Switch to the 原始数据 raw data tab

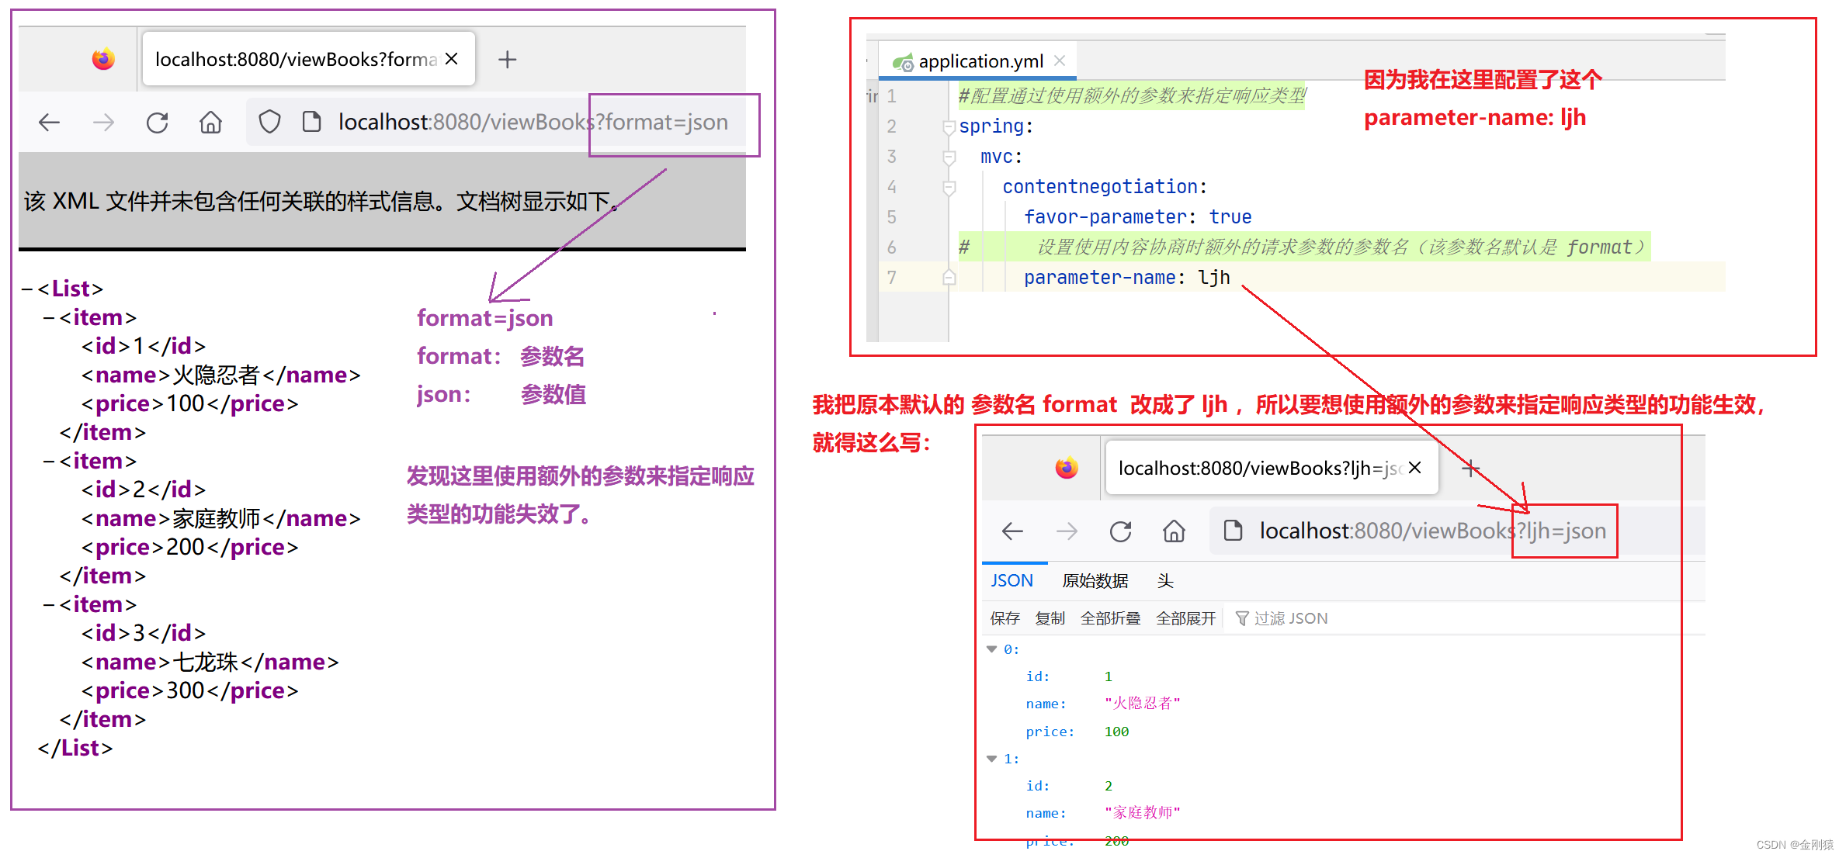pos(1095,581)
